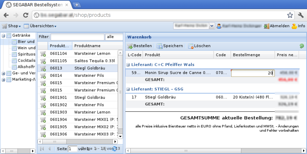The height and width of the screenshot is (154, 307).
Task: Add Warsteiner Pils 06014 to cart
Action: pos(43,76)
